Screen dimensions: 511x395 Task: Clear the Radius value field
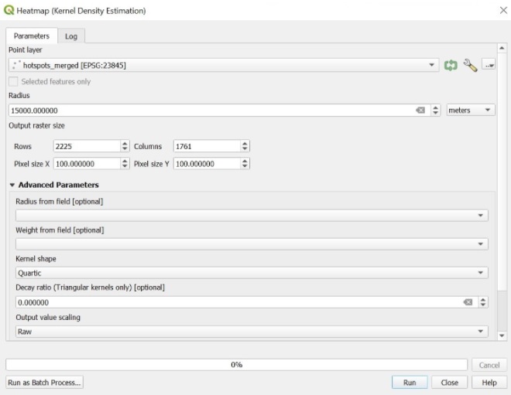coord(420,111)
